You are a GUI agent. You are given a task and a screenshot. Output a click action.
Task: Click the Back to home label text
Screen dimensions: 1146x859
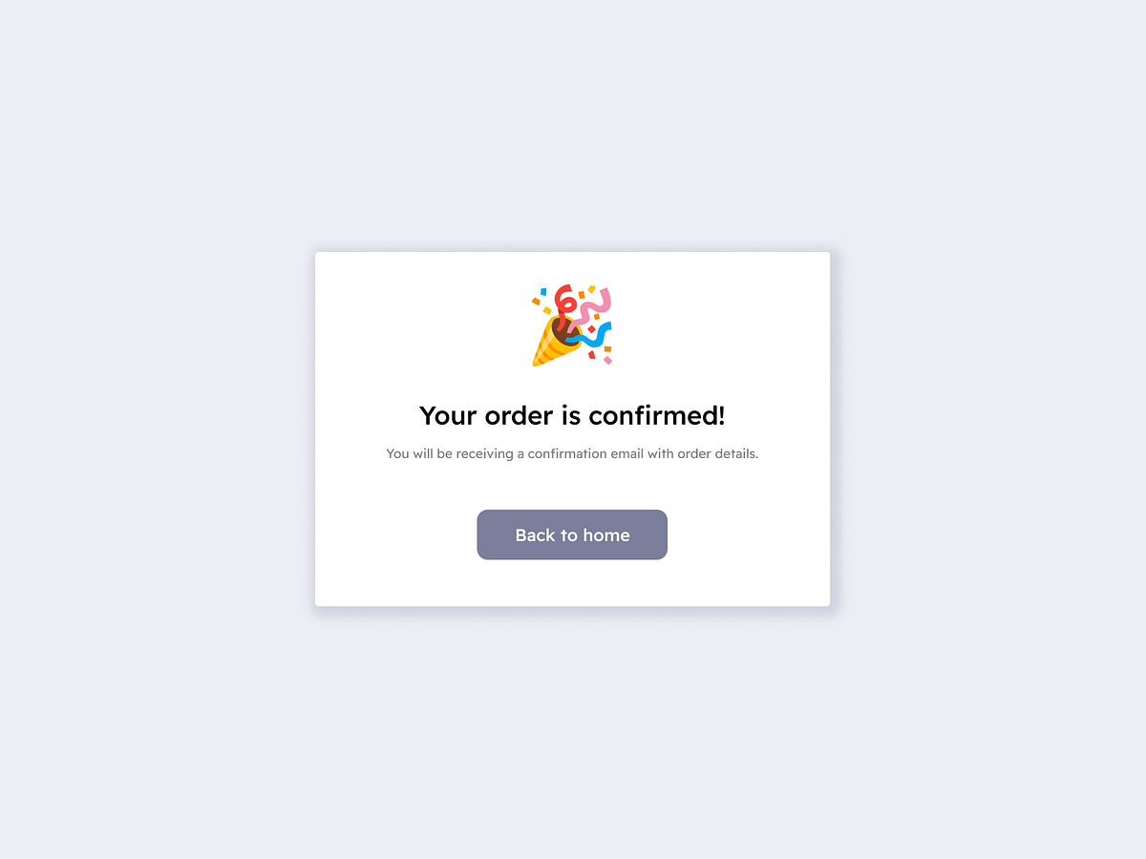point(571,534)
